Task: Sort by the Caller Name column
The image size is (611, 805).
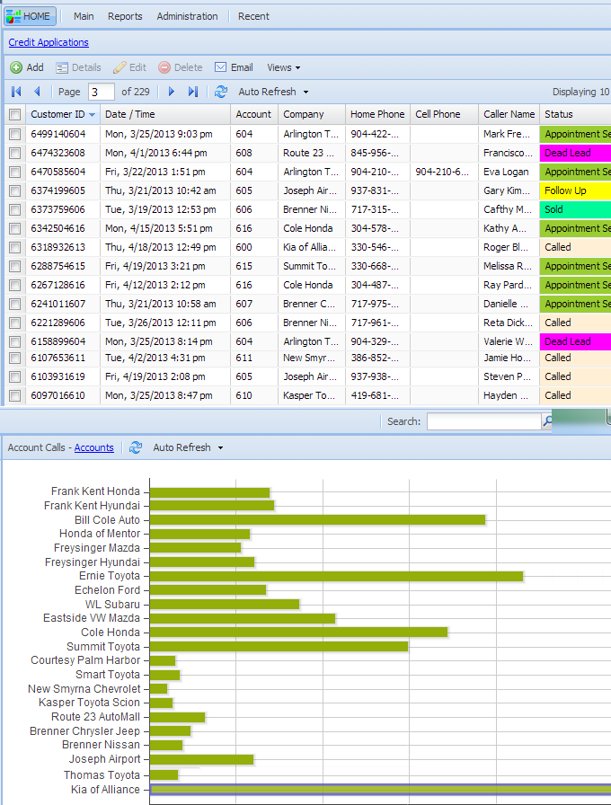Action: click(509, 114)
